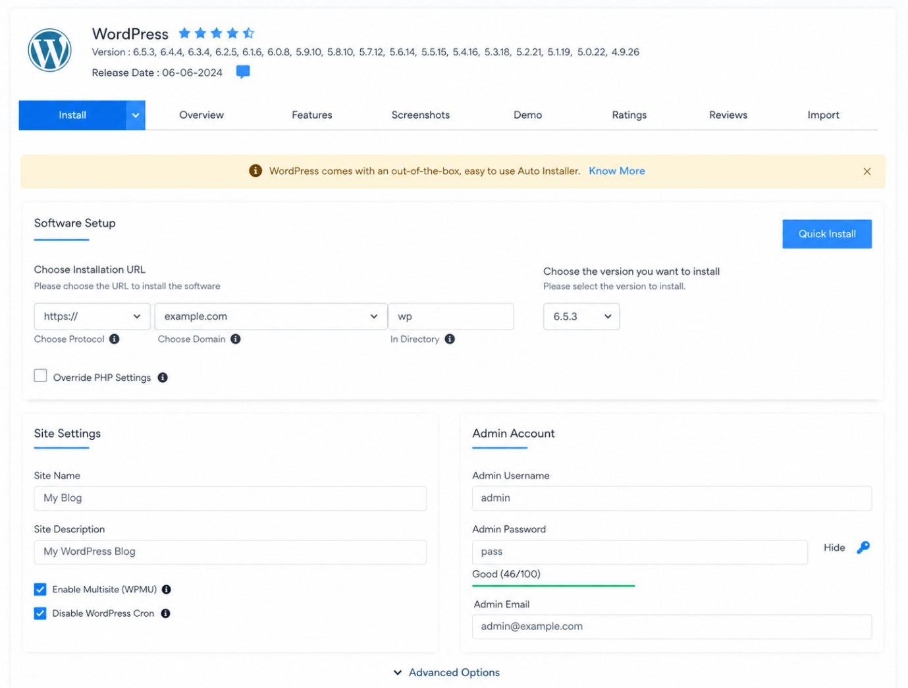
Task: Go to the Demo tab
Action: [x=528, y=115]
